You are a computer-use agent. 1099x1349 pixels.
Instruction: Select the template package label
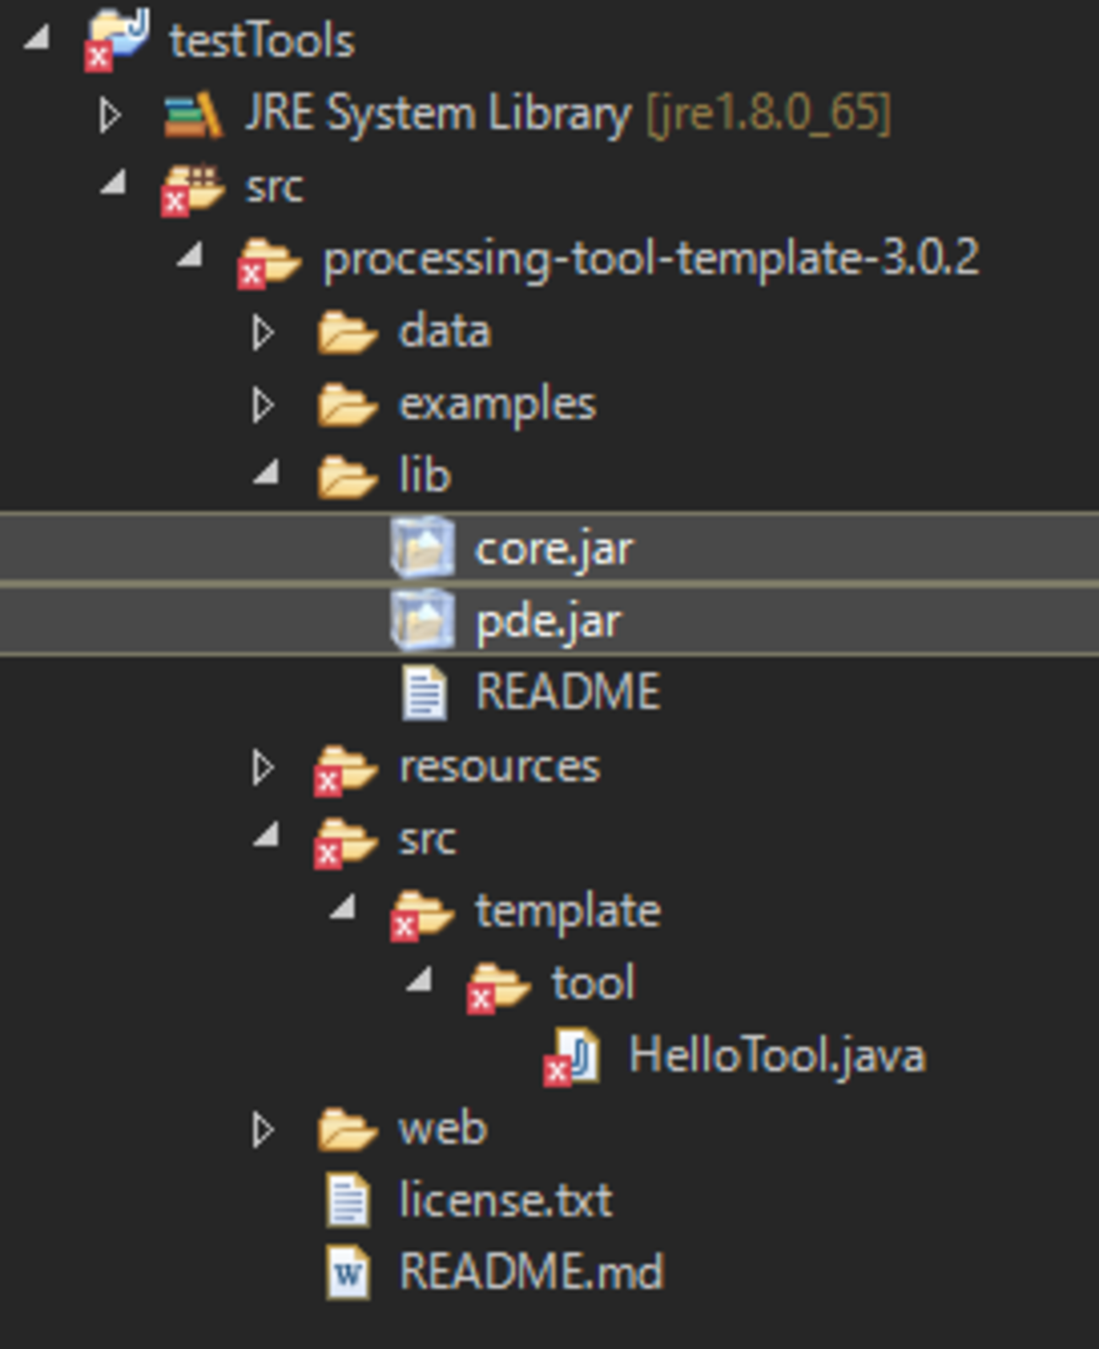tap(567, 911)
